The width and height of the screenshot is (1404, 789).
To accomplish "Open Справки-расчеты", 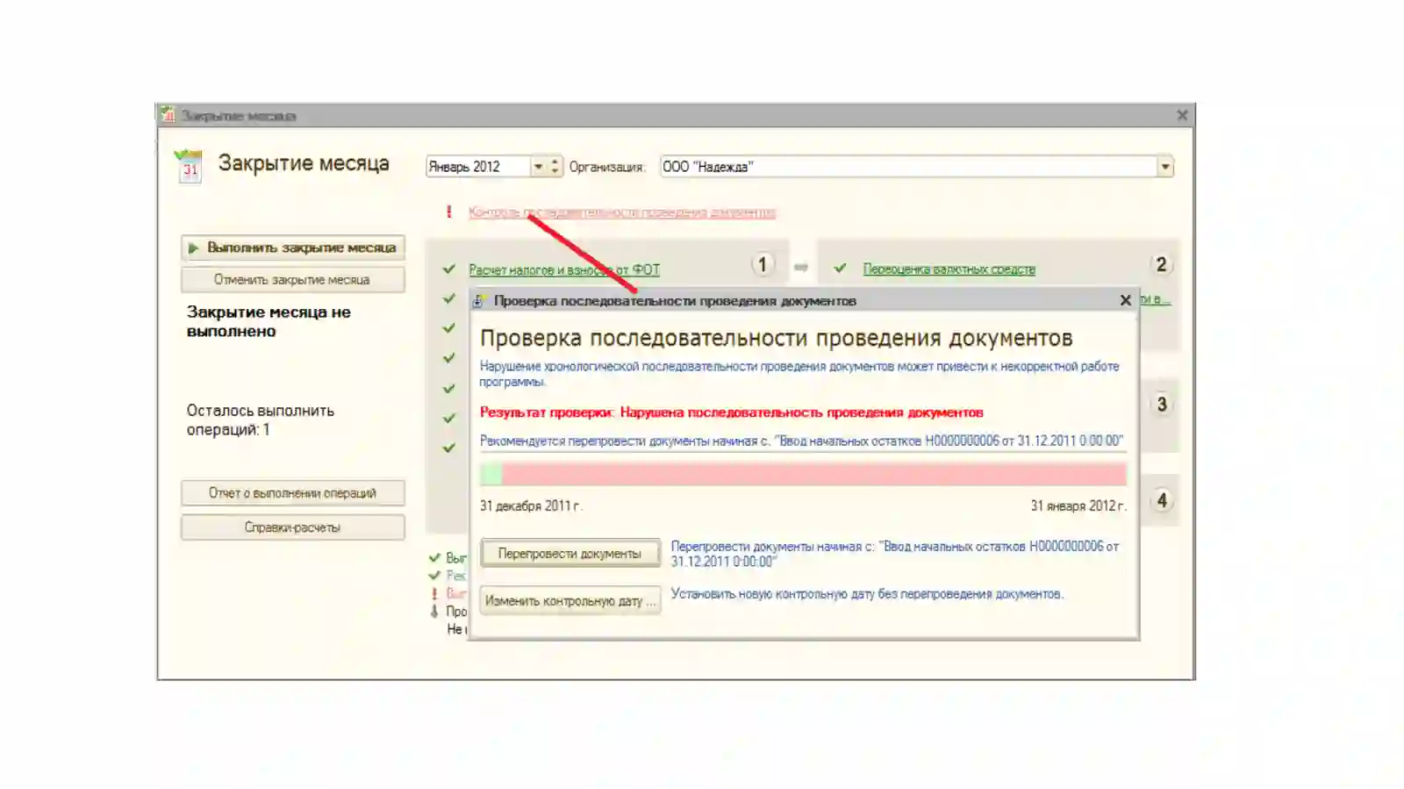I will point(293,527).
